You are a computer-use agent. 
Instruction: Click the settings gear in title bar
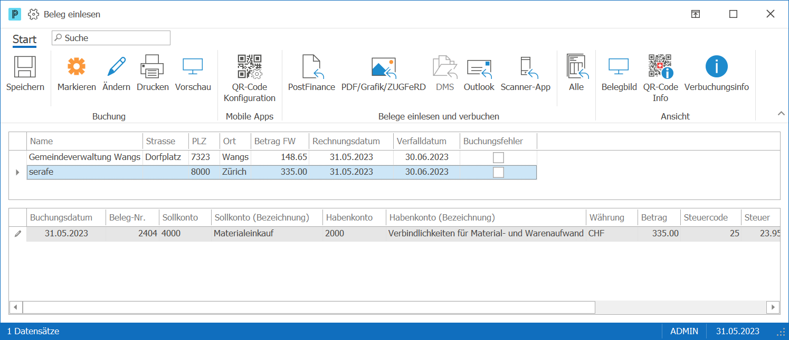(x=33, y=14)
